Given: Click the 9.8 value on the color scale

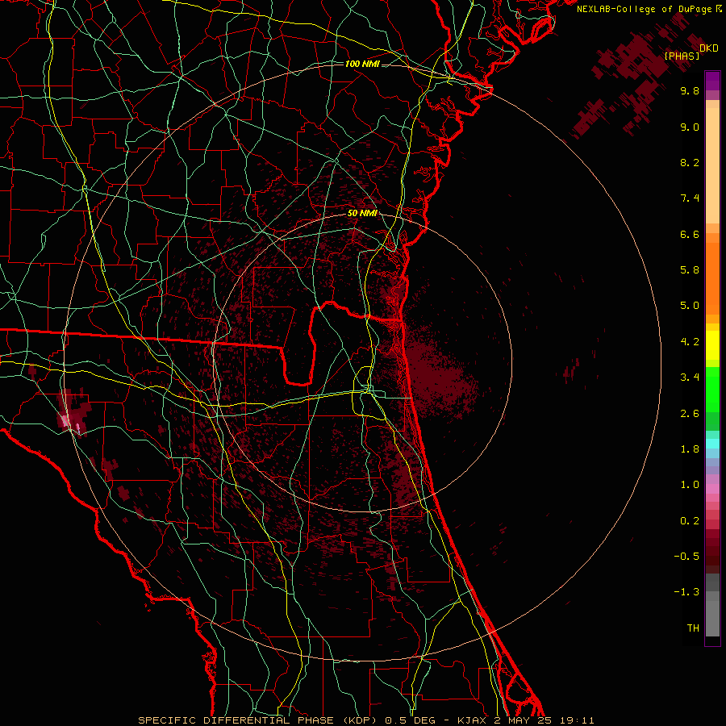Looking at the screenshot, I should pyautogui.click(x=690, y=90).
